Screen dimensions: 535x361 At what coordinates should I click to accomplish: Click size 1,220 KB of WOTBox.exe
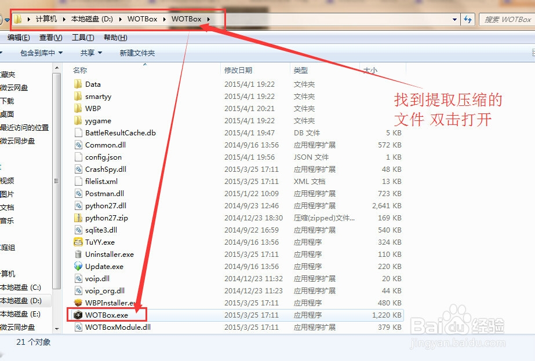pos(387,315)
